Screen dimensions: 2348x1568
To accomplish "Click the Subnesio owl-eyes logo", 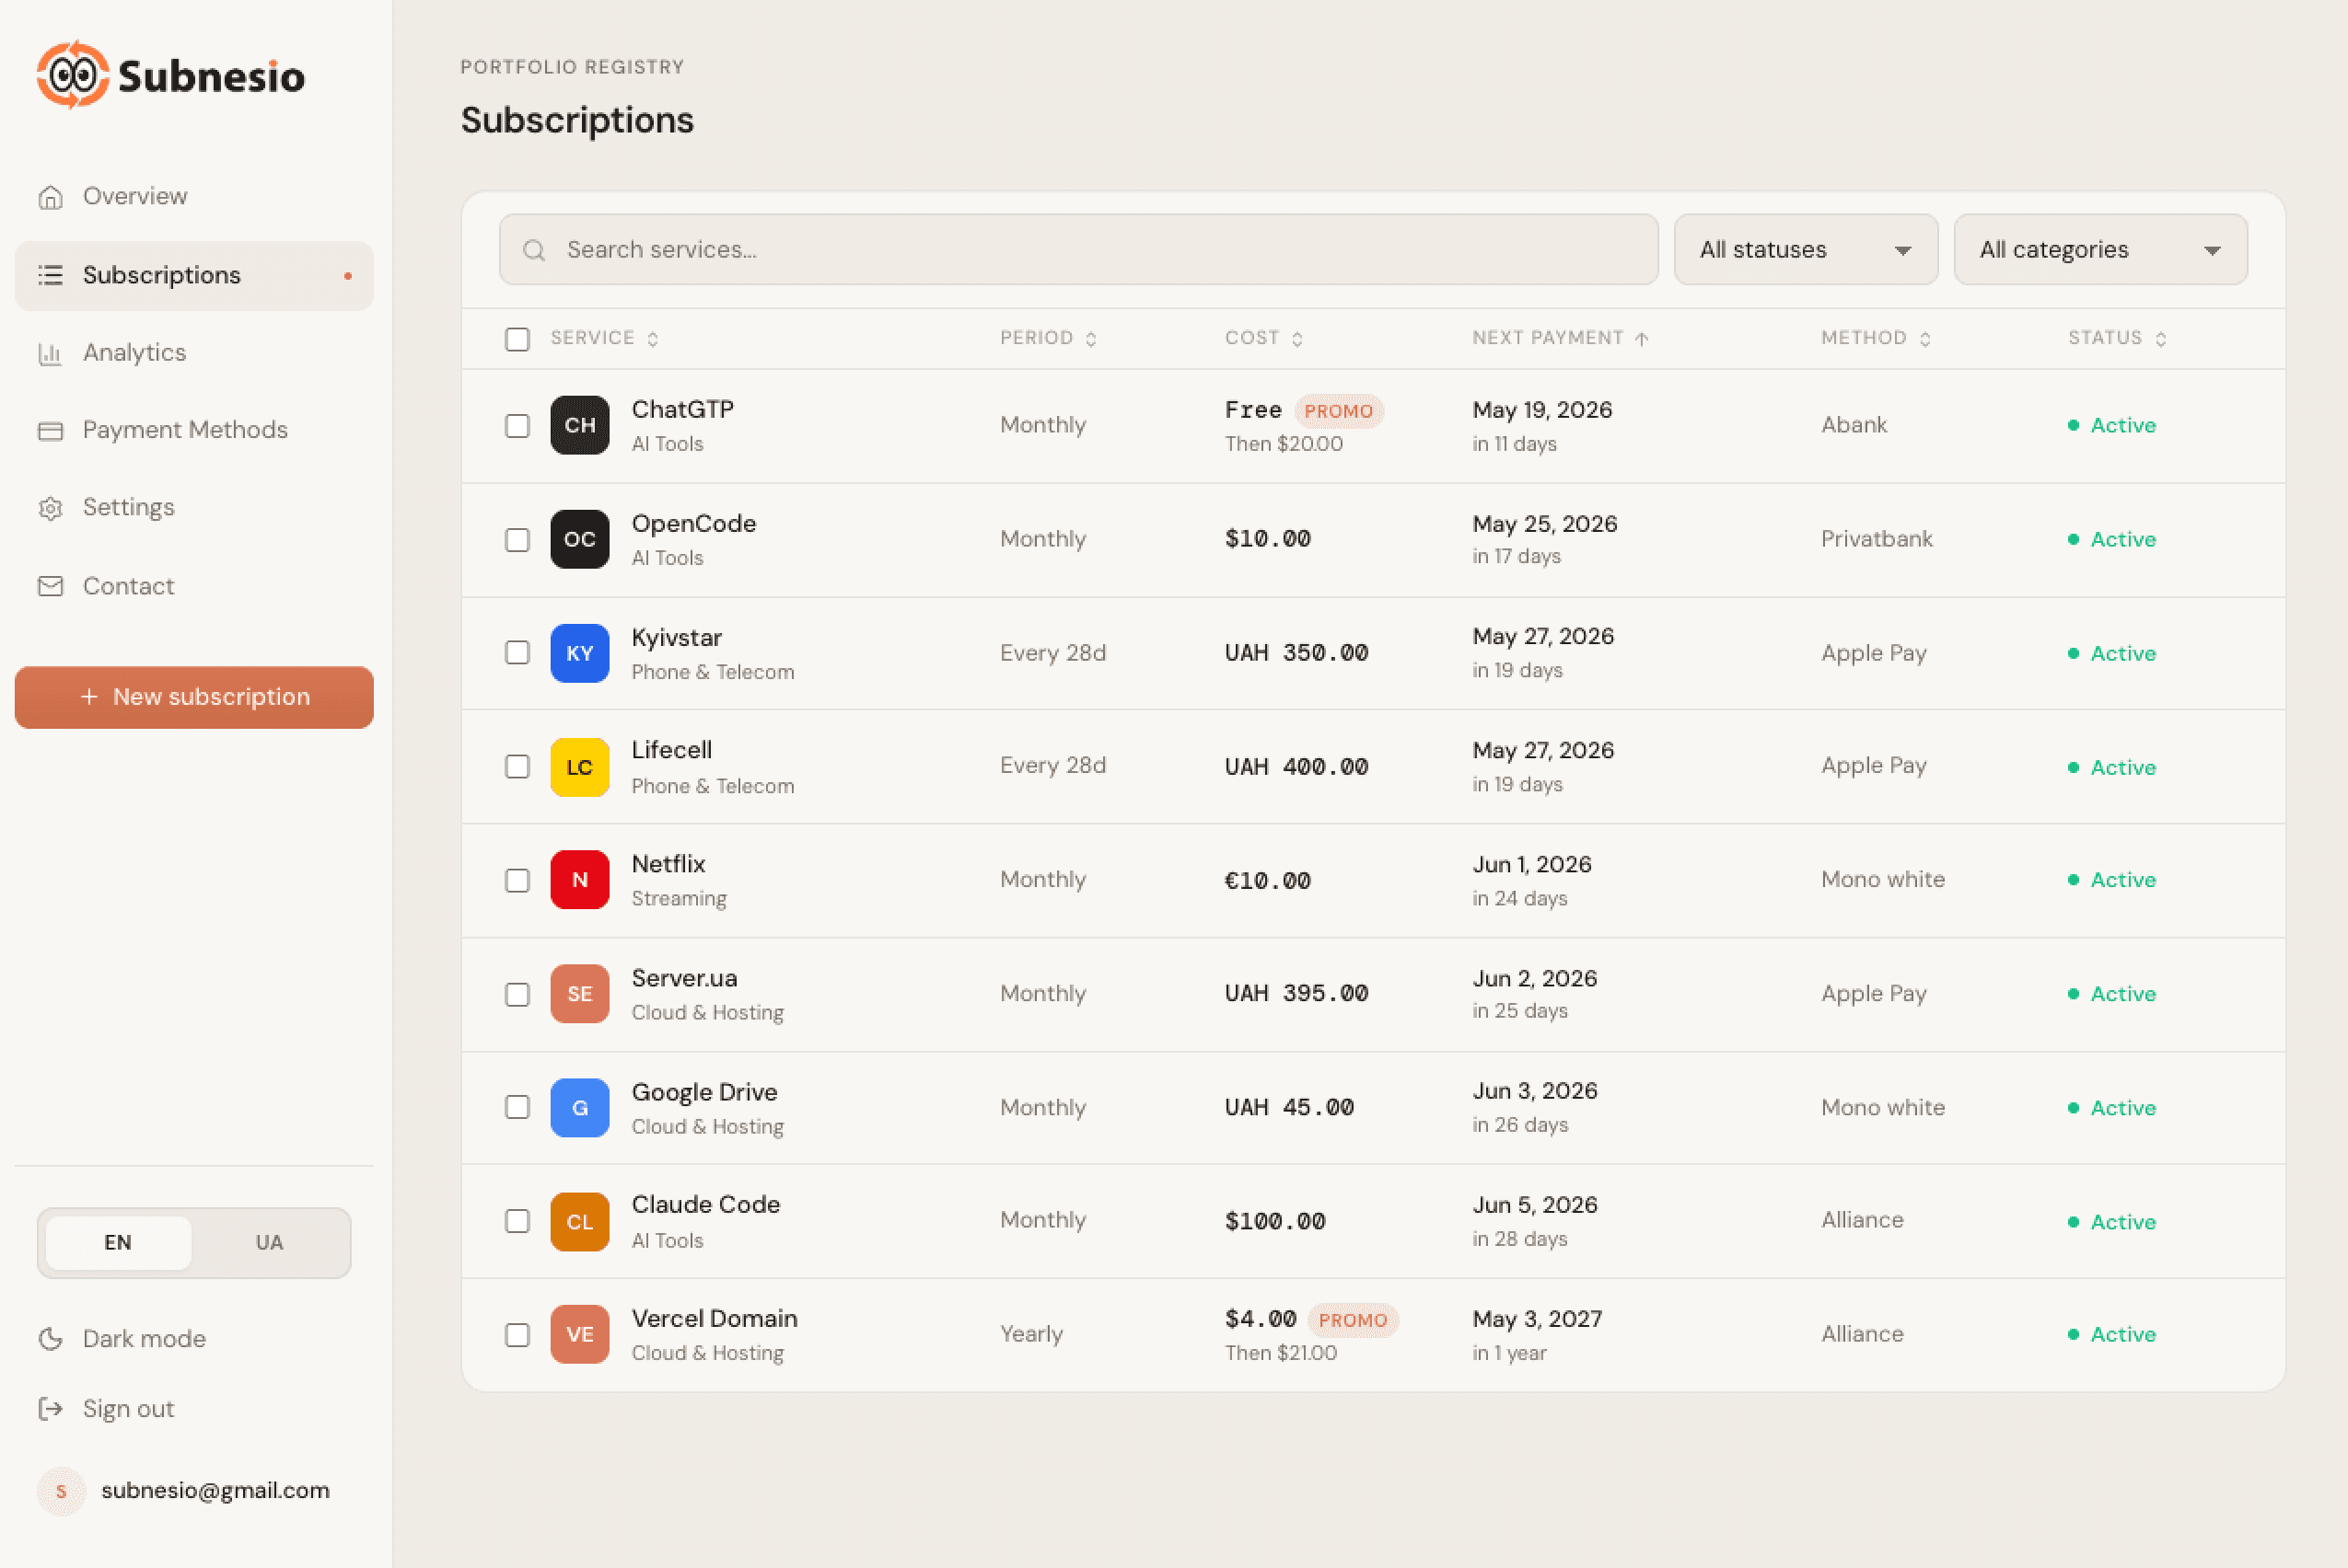I will tap(73, 75).
